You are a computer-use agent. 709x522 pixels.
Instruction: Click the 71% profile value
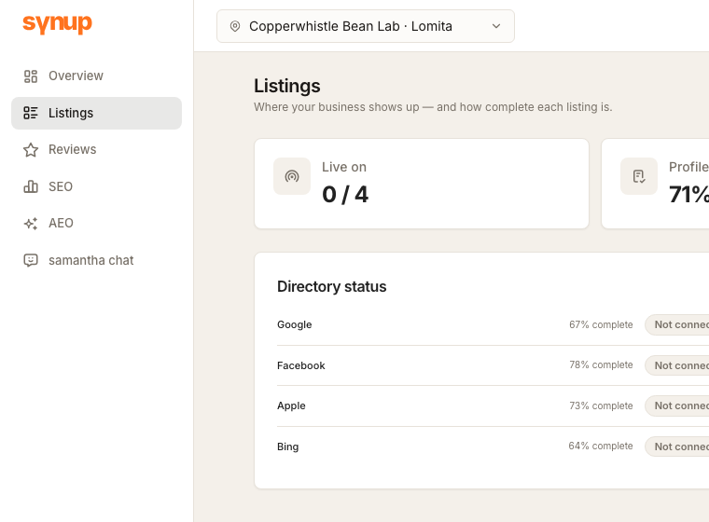coord(688,195)
